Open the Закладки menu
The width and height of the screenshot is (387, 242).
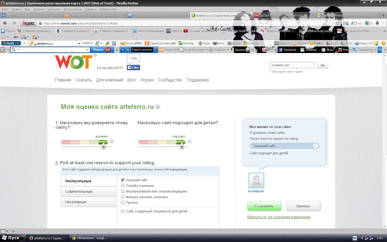pos(54,9)
